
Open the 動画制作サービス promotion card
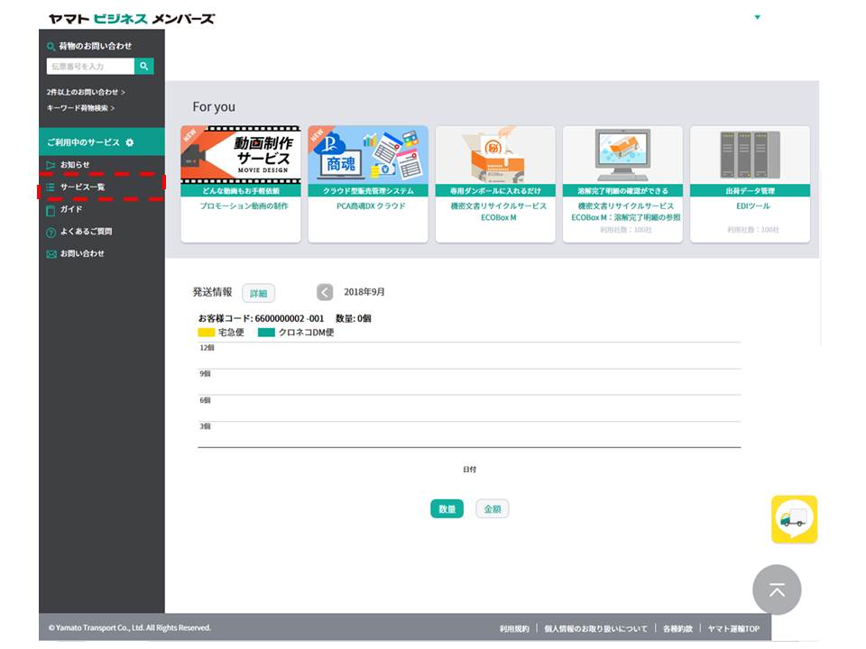click(x=240, y=185)
